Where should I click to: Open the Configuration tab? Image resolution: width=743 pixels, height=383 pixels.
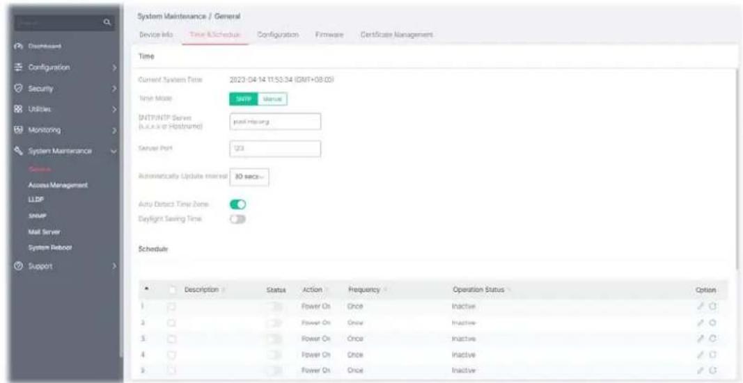279,35
